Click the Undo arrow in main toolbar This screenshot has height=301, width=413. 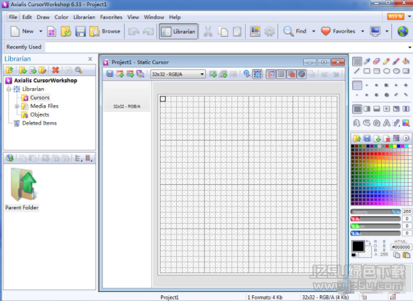click(134, 31)
